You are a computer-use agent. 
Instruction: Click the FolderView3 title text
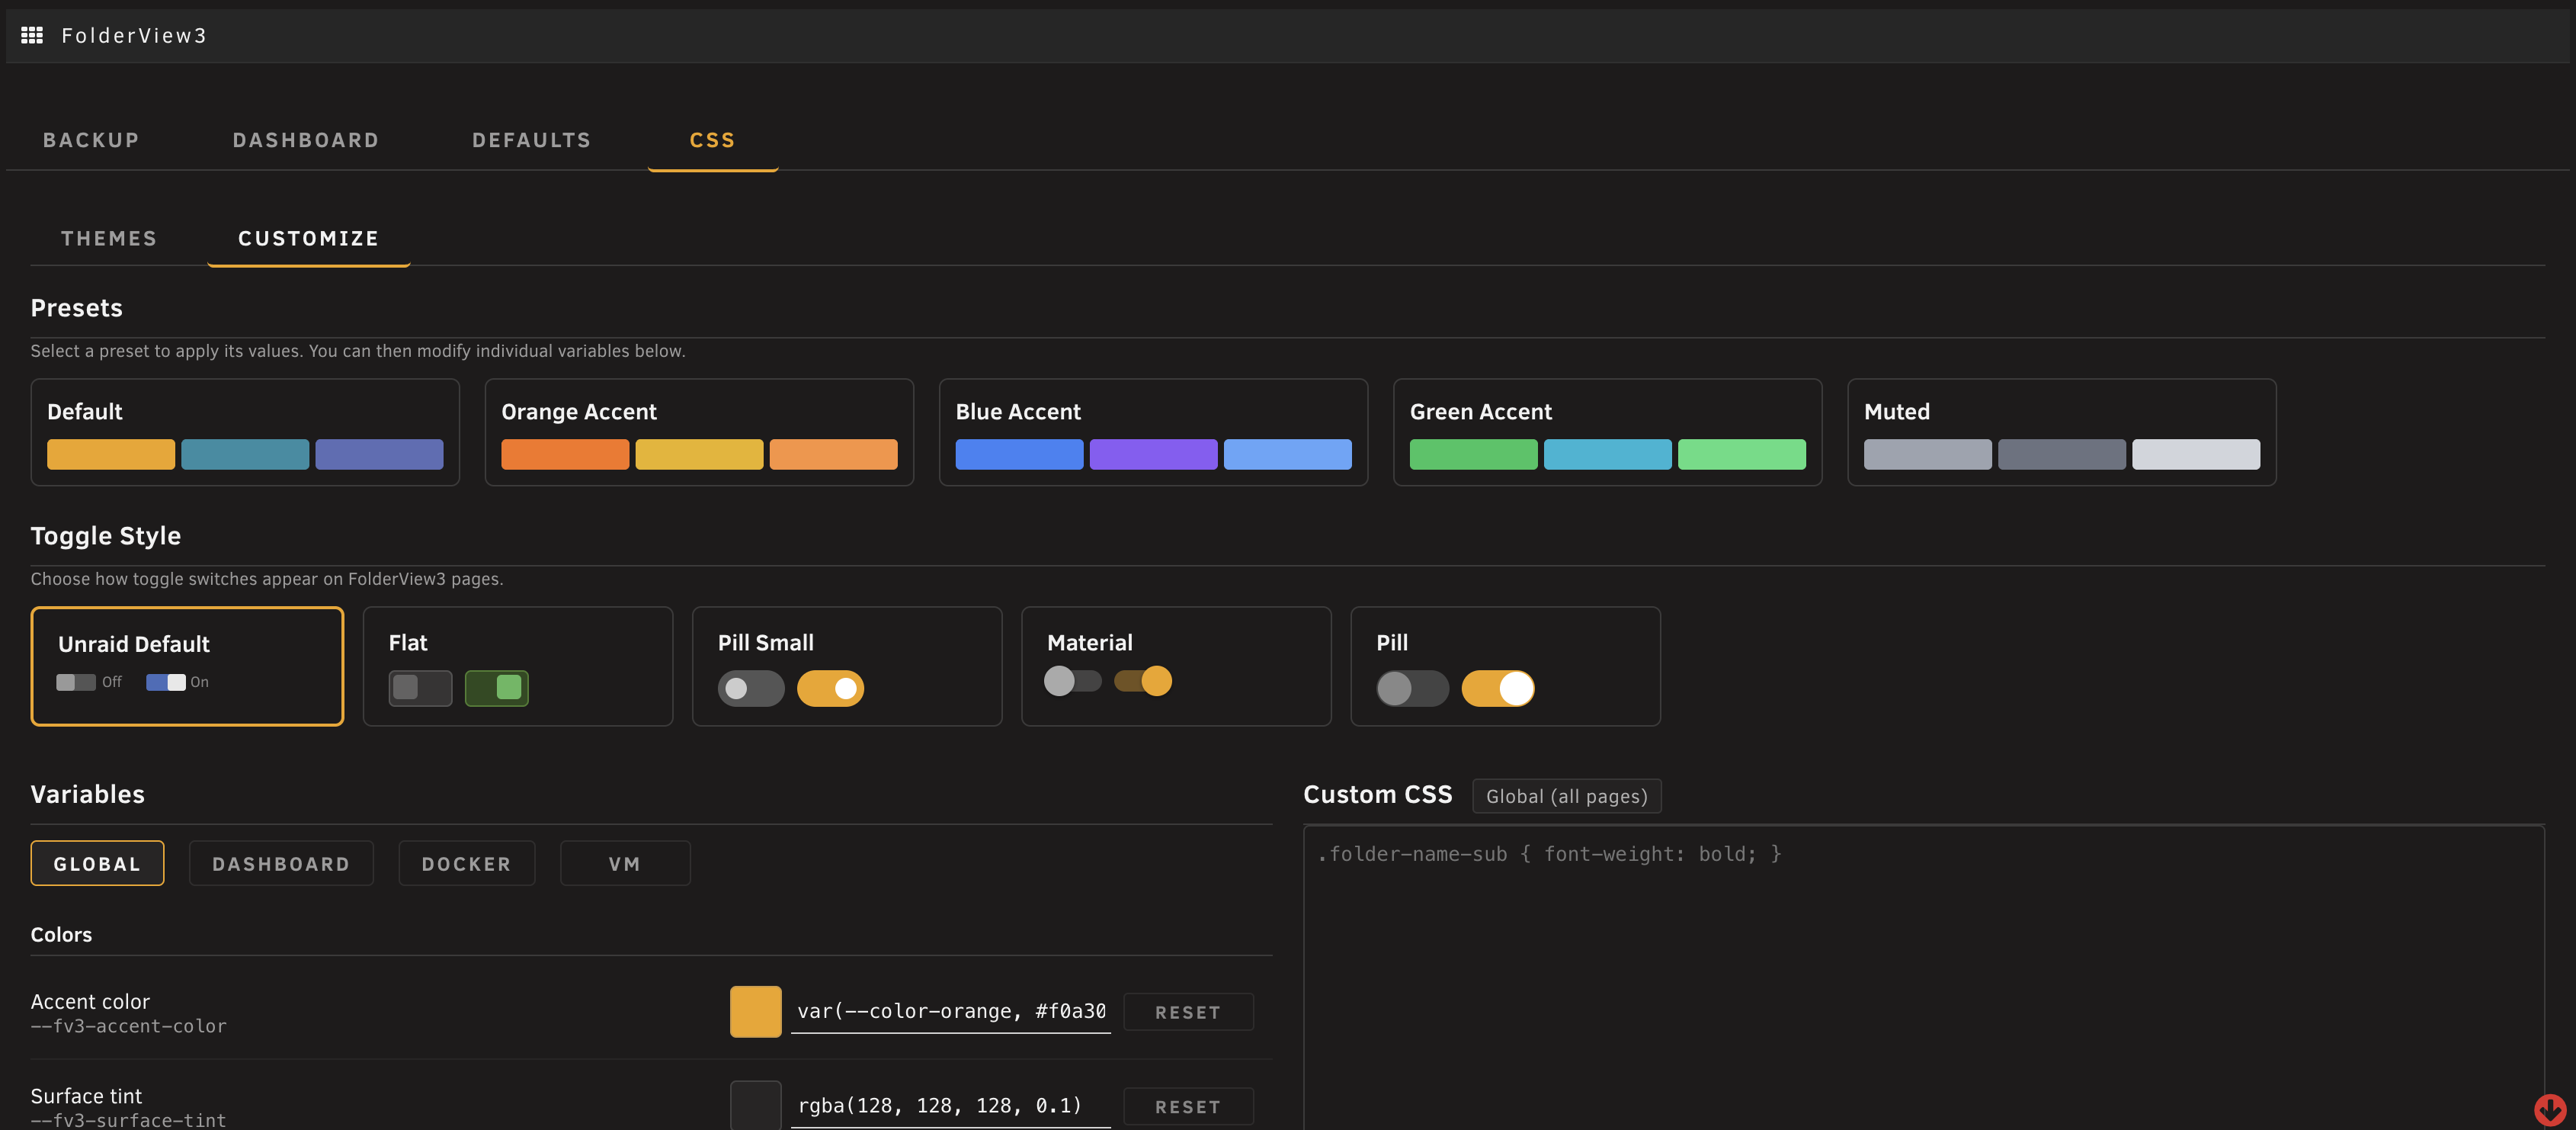click(x=134, y=36)
